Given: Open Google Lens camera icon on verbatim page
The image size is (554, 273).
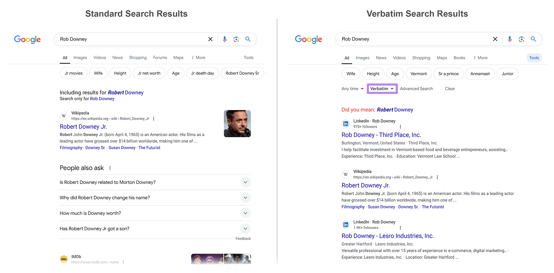Looking at the screenshot, I should tap(521, 39).
